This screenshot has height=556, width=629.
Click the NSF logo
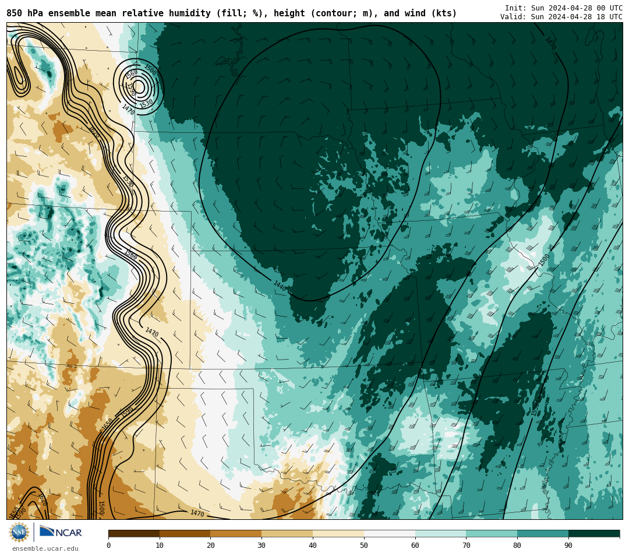pyautogui.click(x=19, y=532)
